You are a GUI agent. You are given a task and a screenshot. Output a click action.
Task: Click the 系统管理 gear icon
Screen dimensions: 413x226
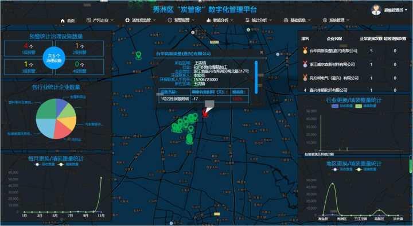(325, 20)
